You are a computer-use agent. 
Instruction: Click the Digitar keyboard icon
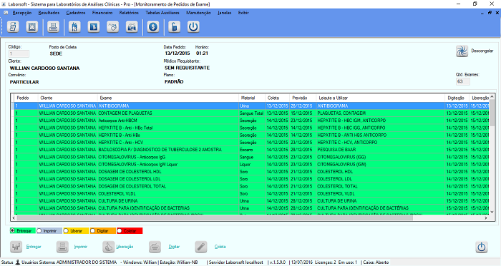[155, 247]
